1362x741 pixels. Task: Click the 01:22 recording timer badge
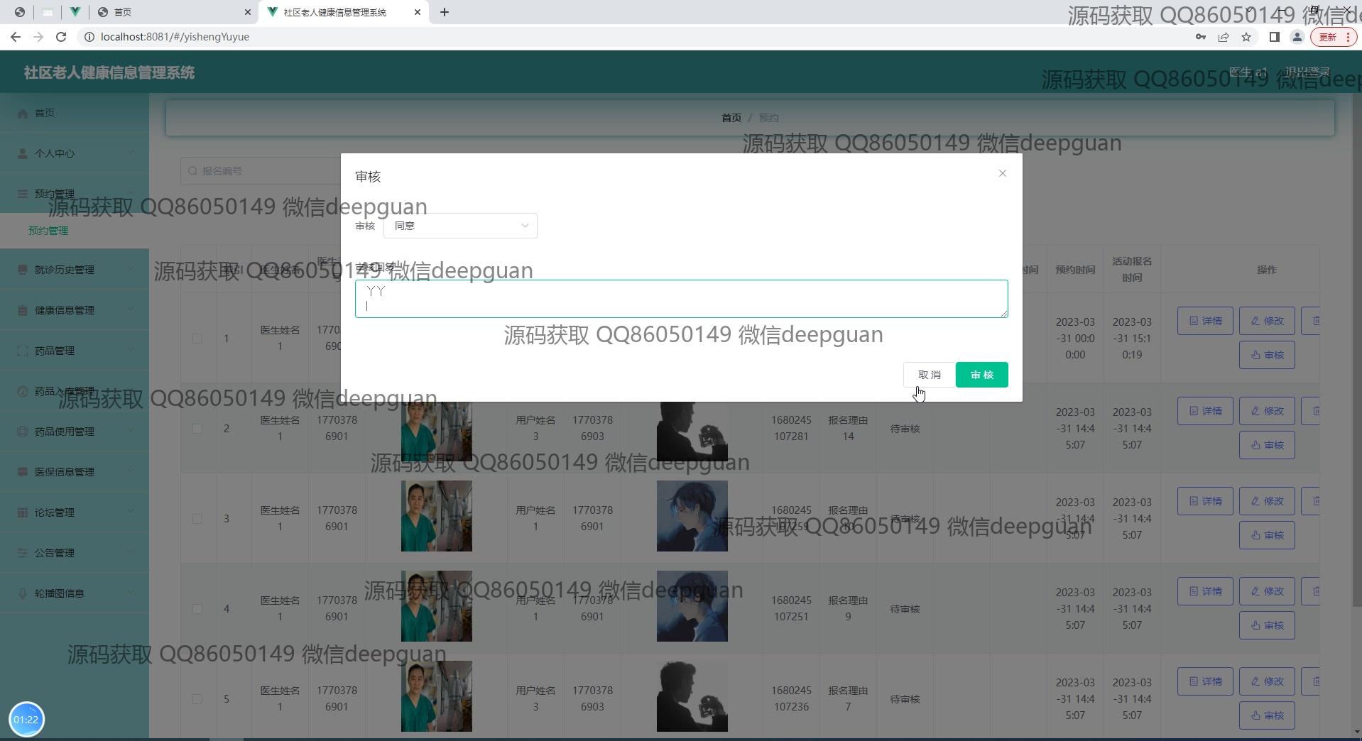coord(26,720)
